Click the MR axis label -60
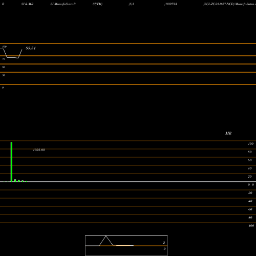The width and height of the screenshot is (256, 256). 250,209
